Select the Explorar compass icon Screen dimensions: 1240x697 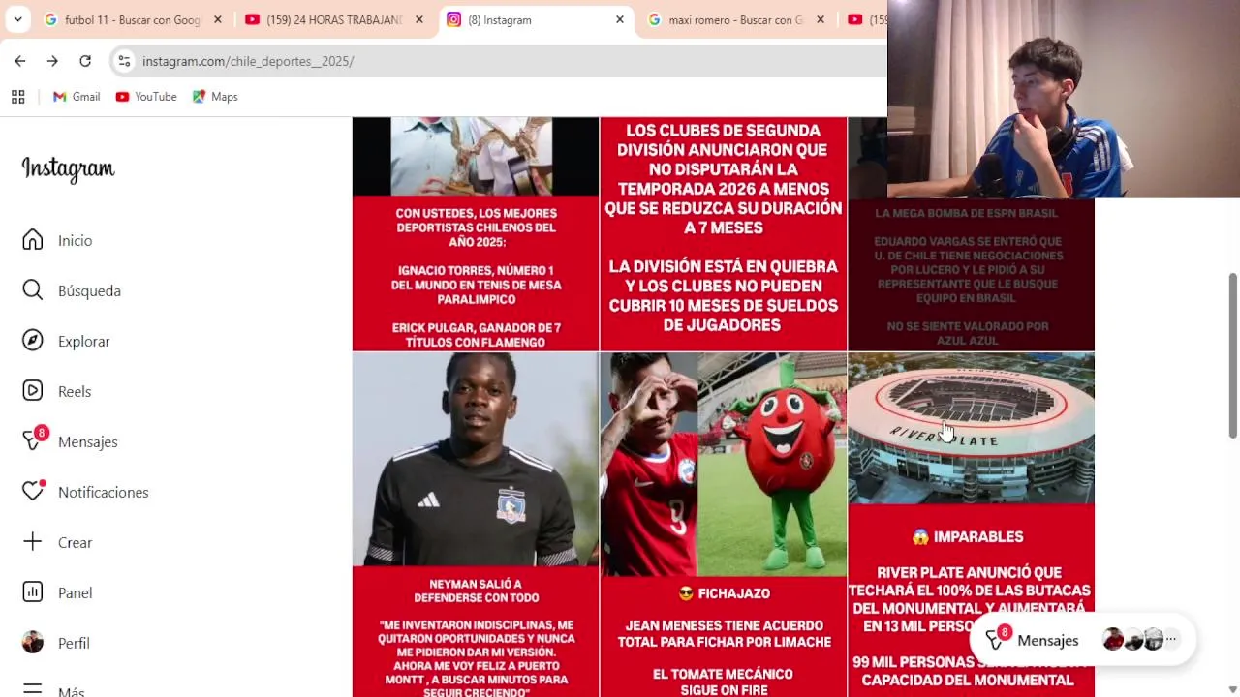coord(33,341)
